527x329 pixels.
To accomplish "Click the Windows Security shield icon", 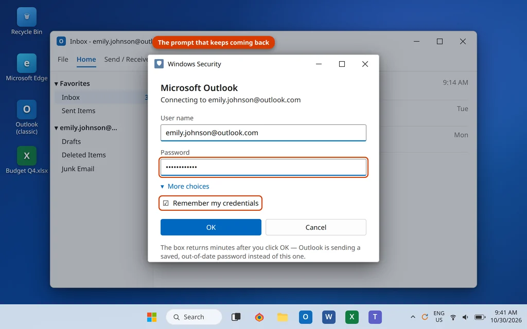I will pos(159,64).
